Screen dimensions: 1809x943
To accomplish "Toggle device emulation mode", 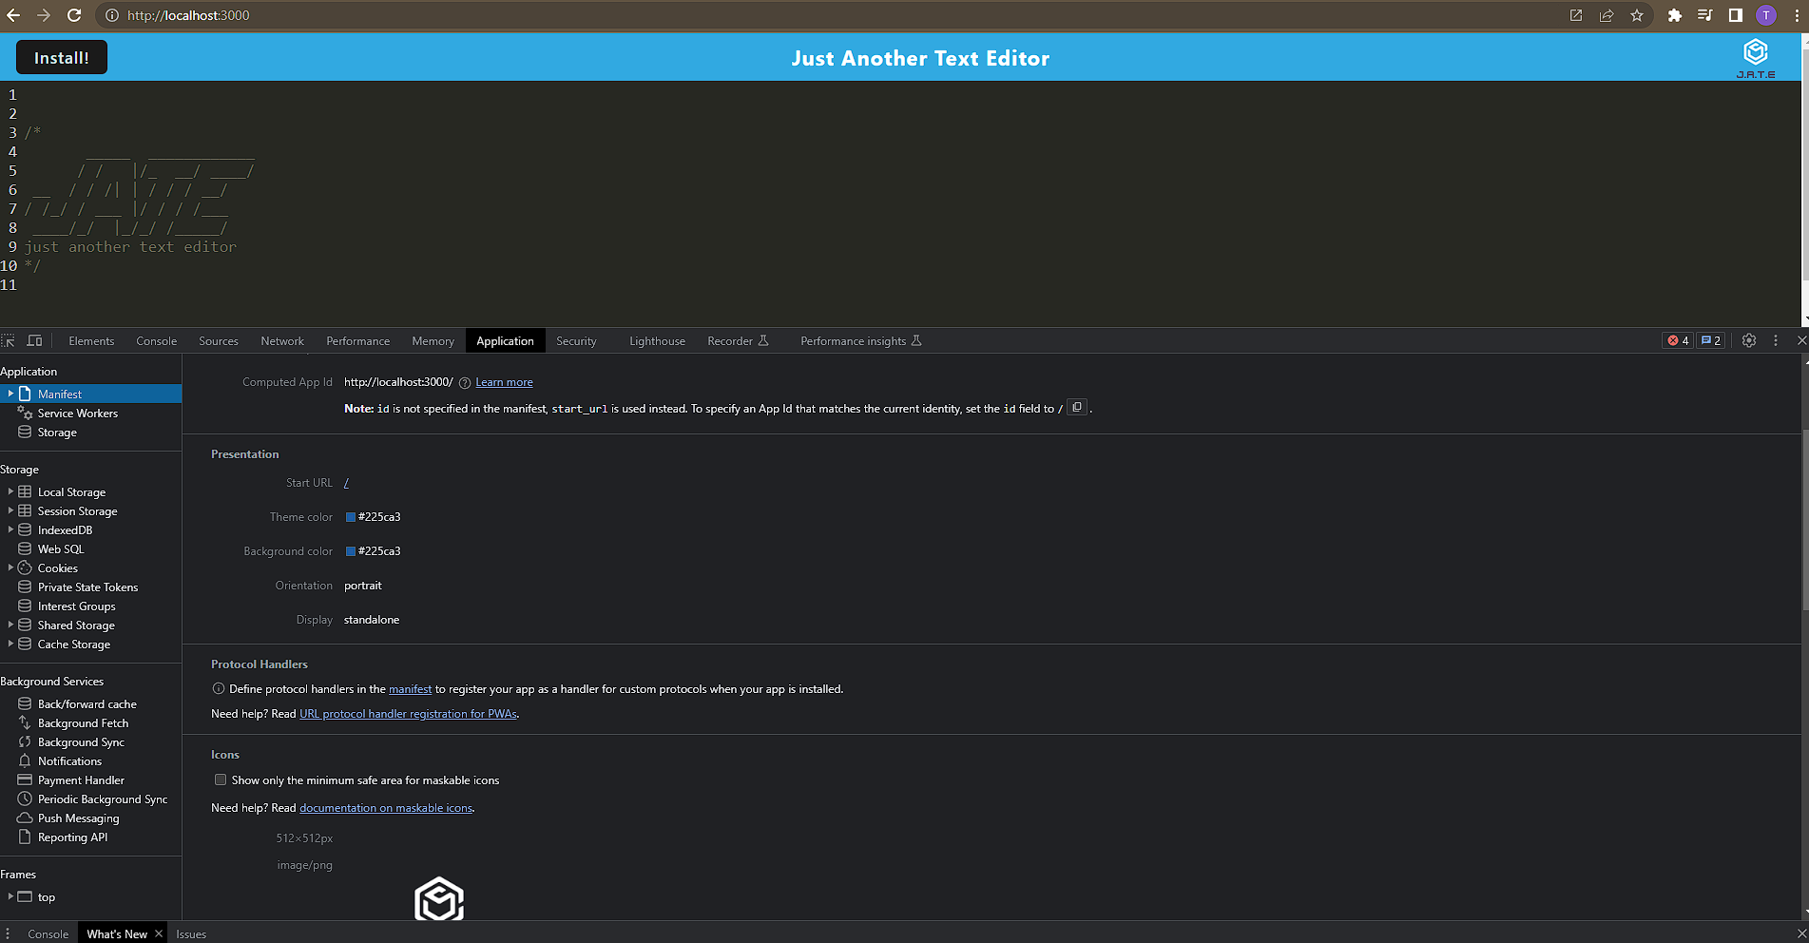I will 35,340.
